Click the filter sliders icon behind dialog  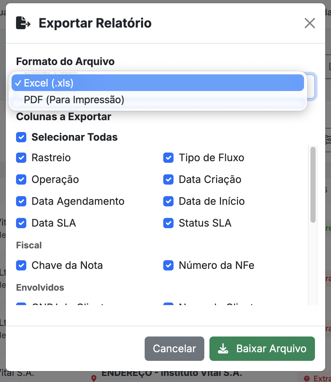tap(328, 140)
